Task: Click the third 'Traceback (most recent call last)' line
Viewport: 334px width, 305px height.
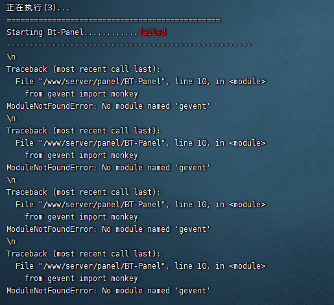Action: coord(84,192)
